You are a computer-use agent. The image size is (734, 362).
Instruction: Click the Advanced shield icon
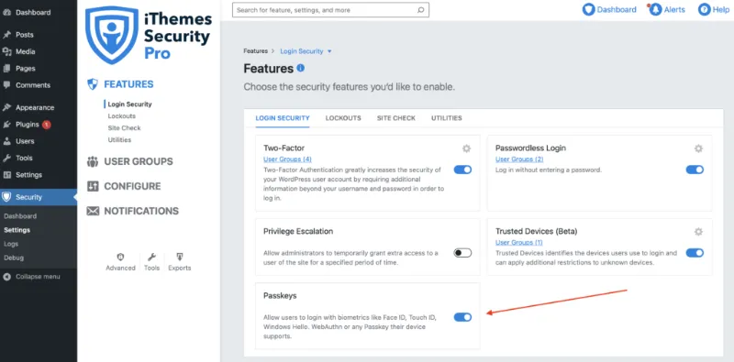point(120,257)
